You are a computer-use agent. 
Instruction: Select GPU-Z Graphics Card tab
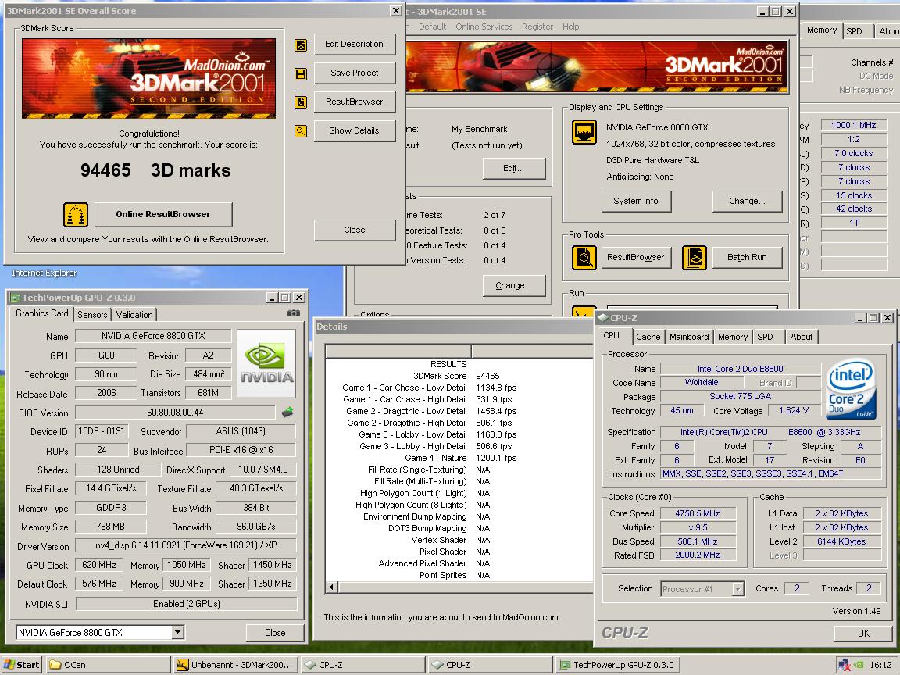(42, 313)
